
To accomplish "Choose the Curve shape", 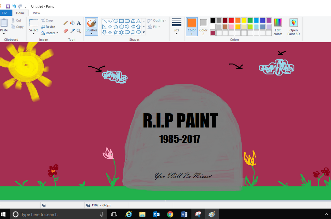I will (110, 21).
